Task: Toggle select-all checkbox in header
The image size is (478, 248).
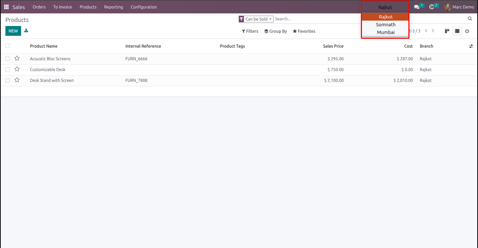Action: point(7,46)
